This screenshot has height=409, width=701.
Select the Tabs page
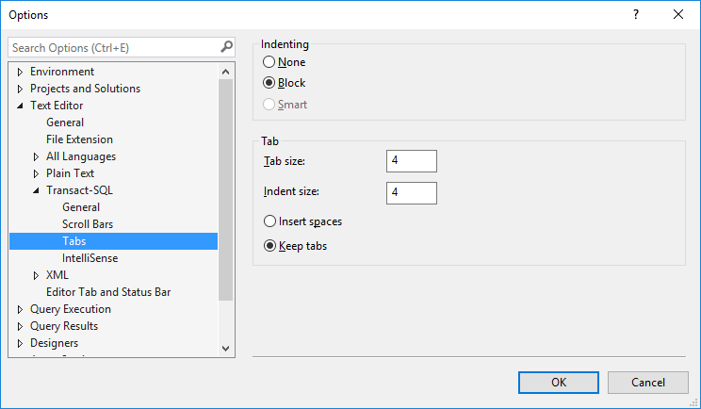point(114,241)
